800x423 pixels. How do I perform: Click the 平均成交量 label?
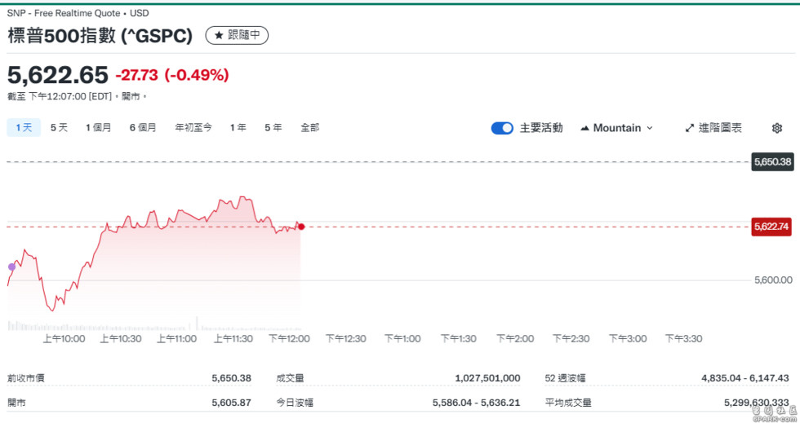[568, 403]
